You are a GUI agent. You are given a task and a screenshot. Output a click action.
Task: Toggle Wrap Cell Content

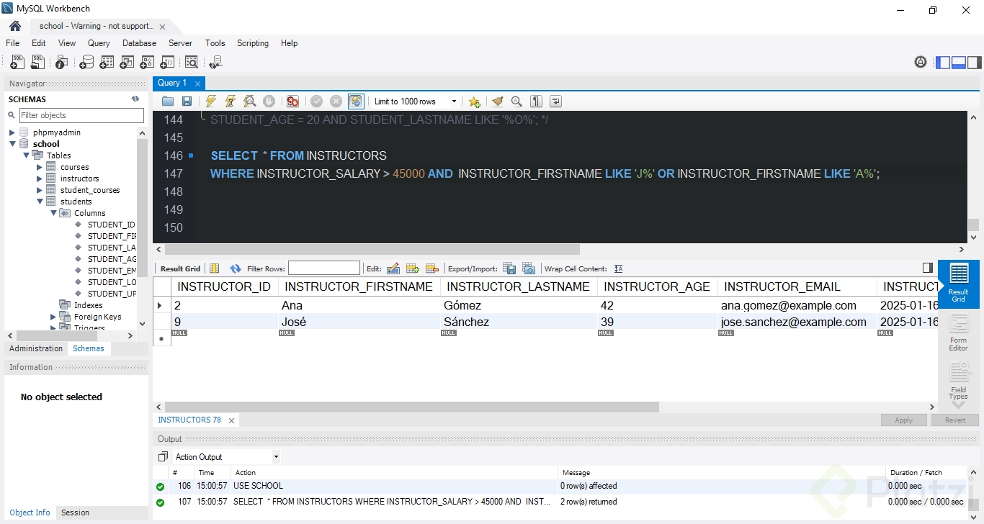click(618, 268)
